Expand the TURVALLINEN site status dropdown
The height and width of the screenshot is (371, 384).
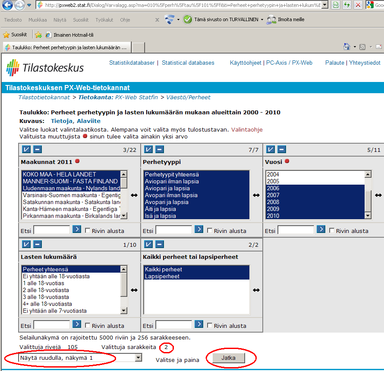(x=262, y=19)
